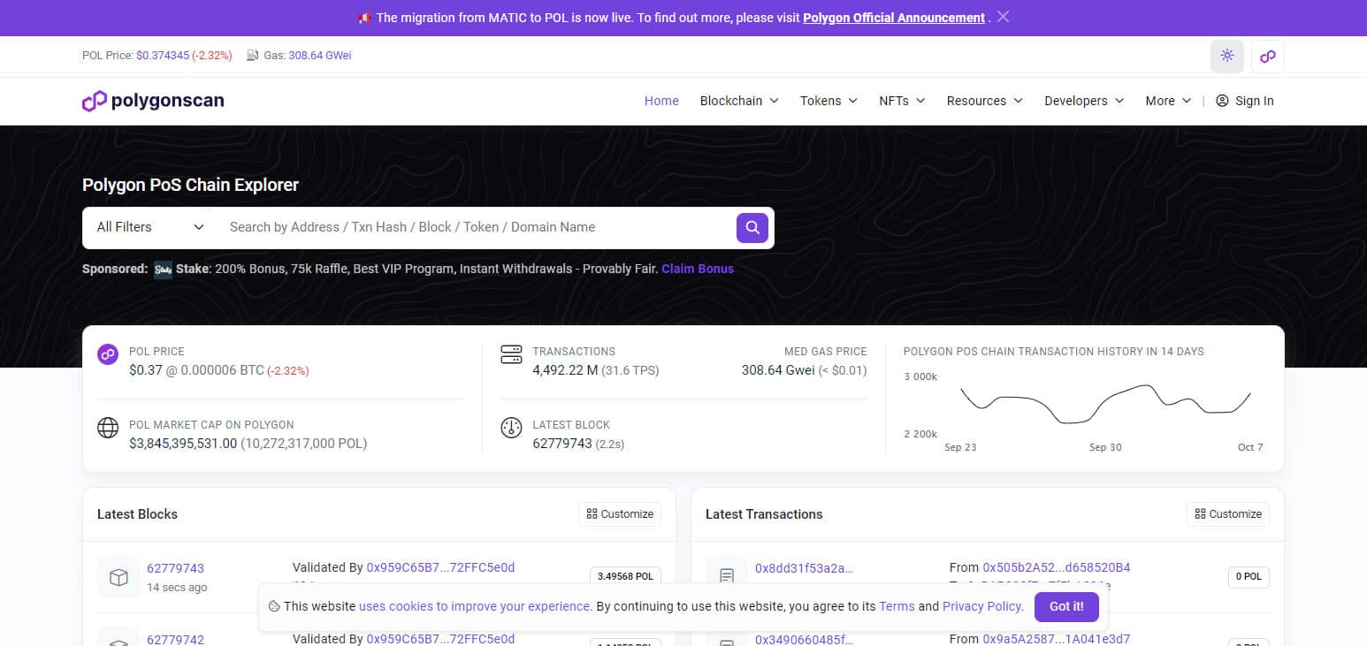This screenshot has height=646, width=1367.
Task: Click block cube icon beside 62779743
Action: 118,577
